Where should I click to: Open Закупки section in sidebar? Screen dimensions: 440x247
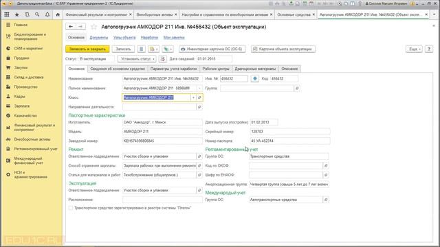pos(21,67)
